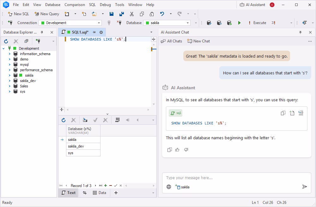The image size is (316, 207).
Task: Pin the SQL1.sql tab
Action: click(x=94, y=32)
